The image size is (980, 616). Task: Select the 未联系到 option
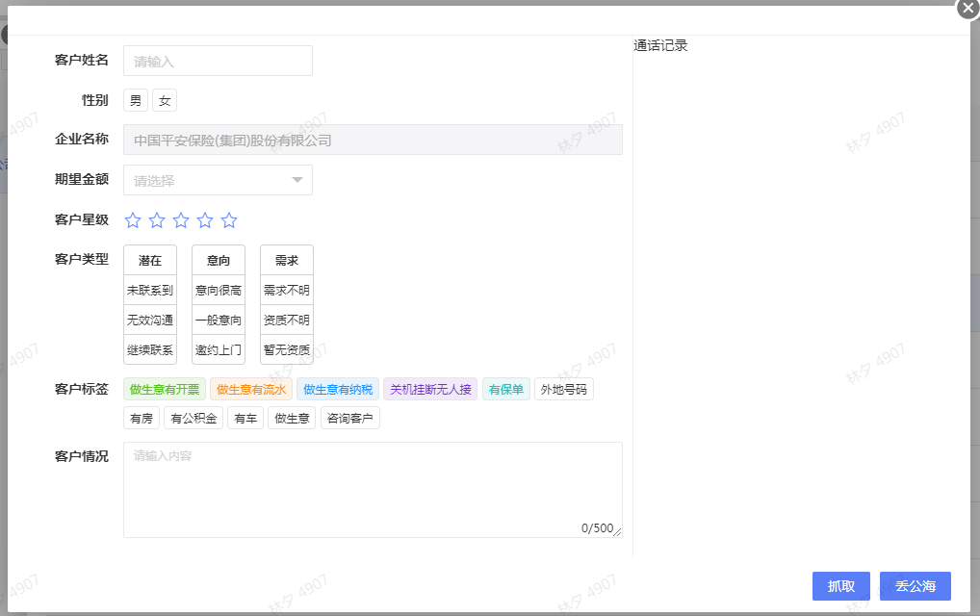coord(150,290)
